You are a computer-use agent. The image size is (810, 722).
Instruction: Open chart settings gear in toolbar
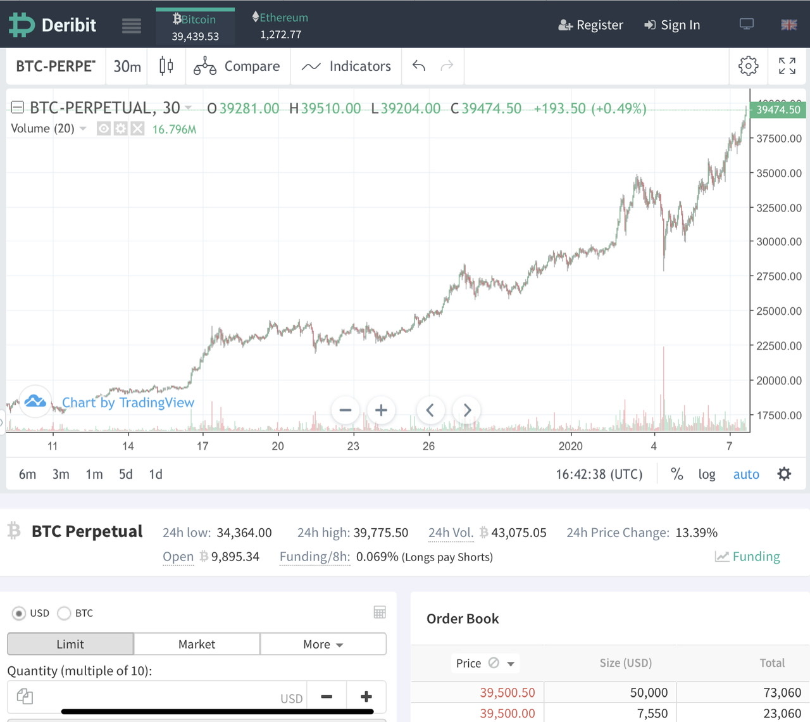point(748,66)
